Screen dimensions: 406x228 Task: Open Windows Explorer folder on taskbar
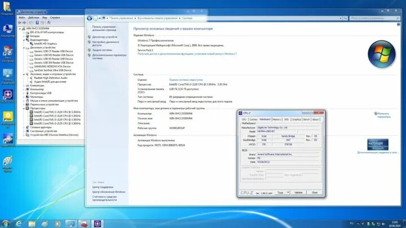32,224
